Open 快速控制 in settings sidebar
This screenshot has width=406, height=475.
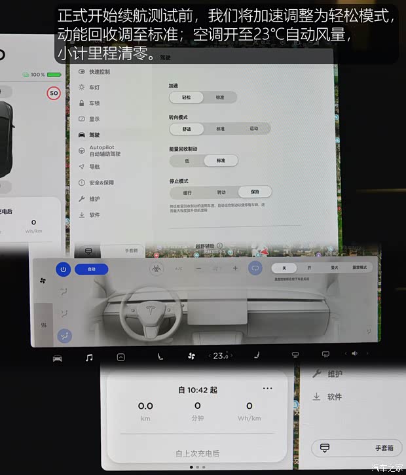[x=94, y=72]
